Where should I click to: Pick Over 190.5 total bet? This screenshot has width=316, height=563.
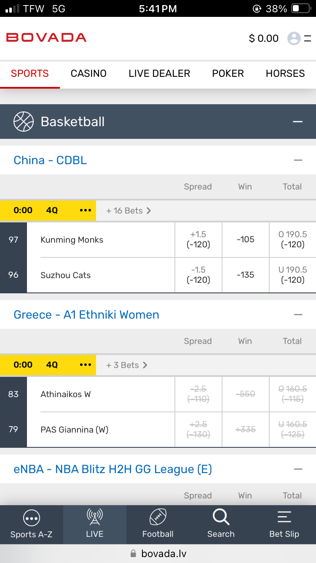(292, 240)
